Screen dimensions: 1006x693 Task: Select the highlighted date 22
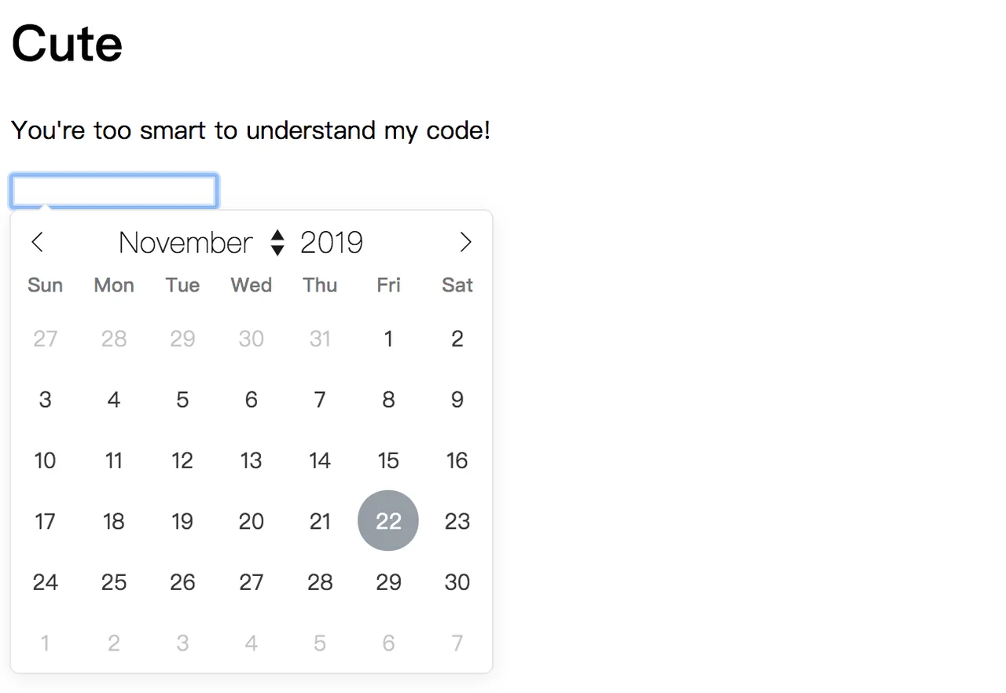pyautogui.click(x=388, y=521)
